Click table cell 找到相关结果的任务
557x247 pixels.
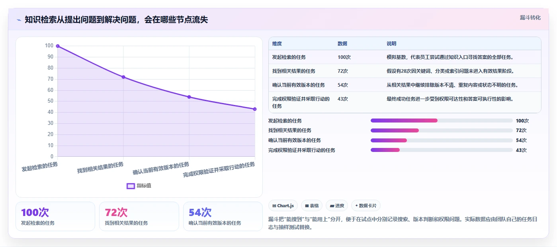(x=294, y=71)
